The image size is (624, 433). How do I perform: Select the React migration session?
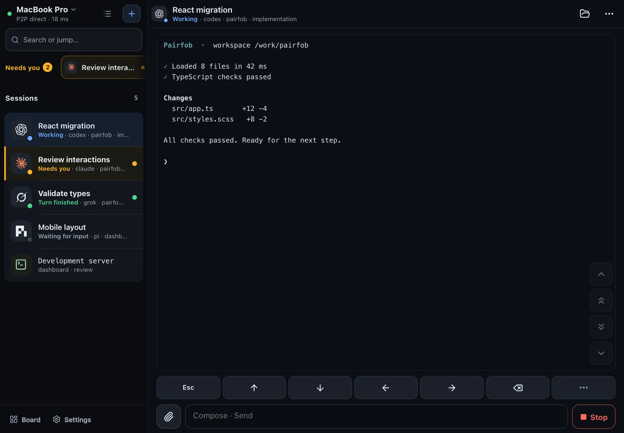tap(74, 130)
